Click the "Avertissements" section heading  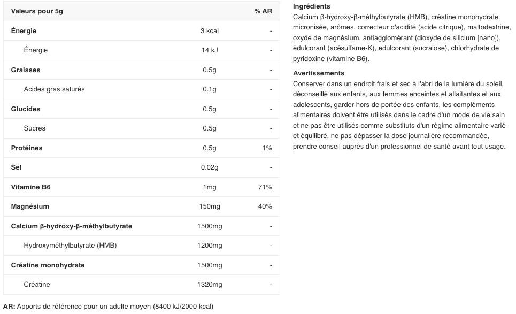[319, 73]
